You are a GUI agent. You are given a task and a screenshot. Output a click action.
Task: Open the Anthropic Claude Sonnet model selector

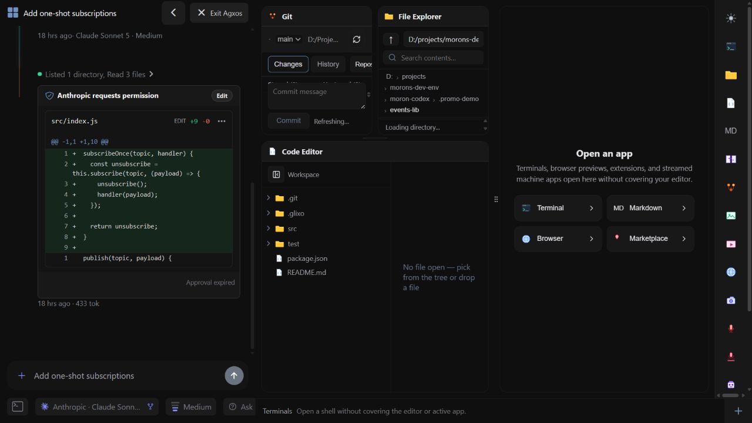tap(96, 407)
